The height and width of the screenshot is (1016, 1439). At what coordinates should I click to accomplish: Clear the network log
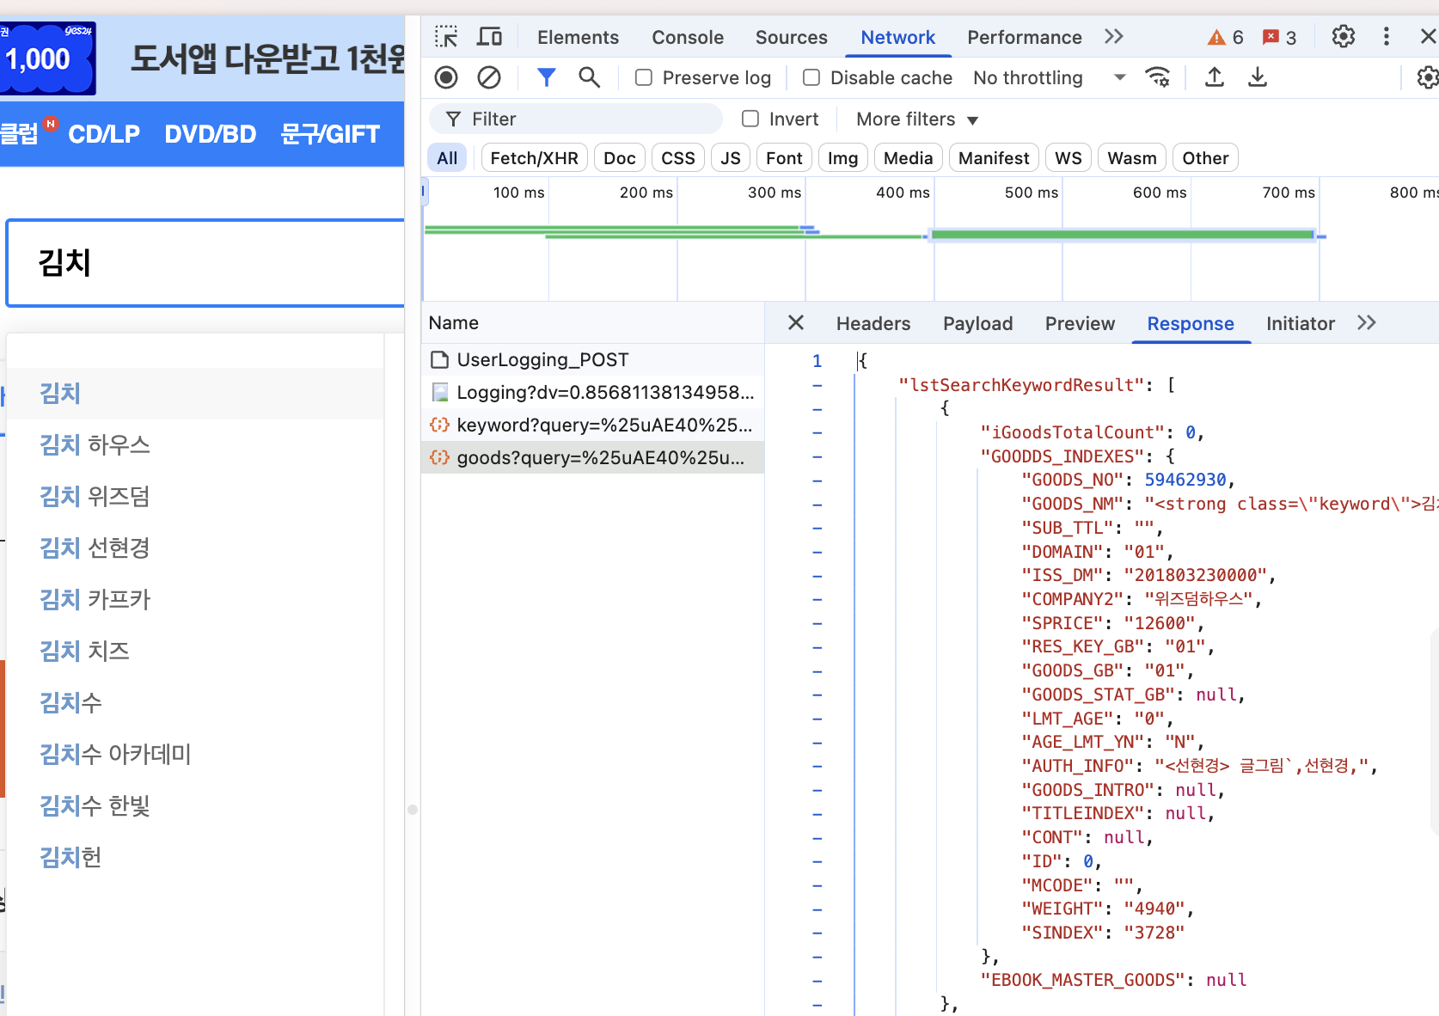[x=489, y=77]
